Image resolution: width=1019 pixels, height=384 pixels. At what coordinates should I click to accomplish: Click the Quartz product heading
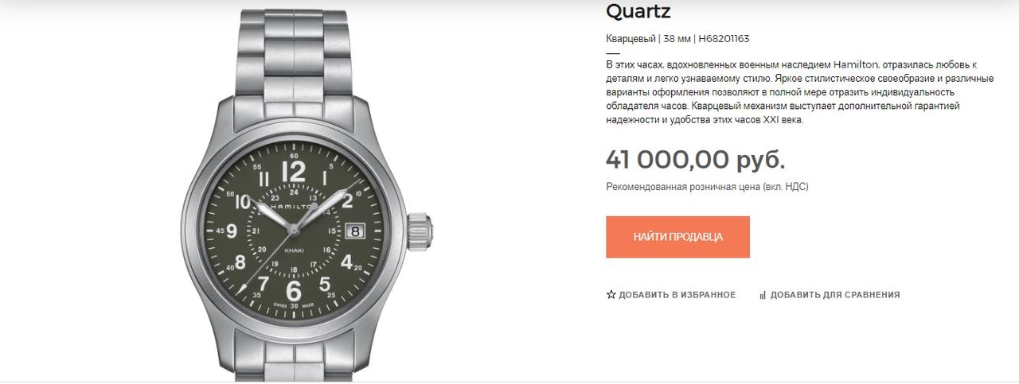(638, 11)
